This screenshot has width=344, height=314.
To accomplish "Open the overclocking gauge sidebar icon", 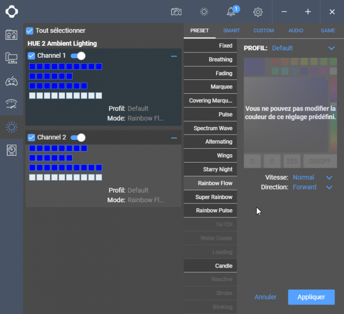I will pyautogui.click(x=12, y=104).
